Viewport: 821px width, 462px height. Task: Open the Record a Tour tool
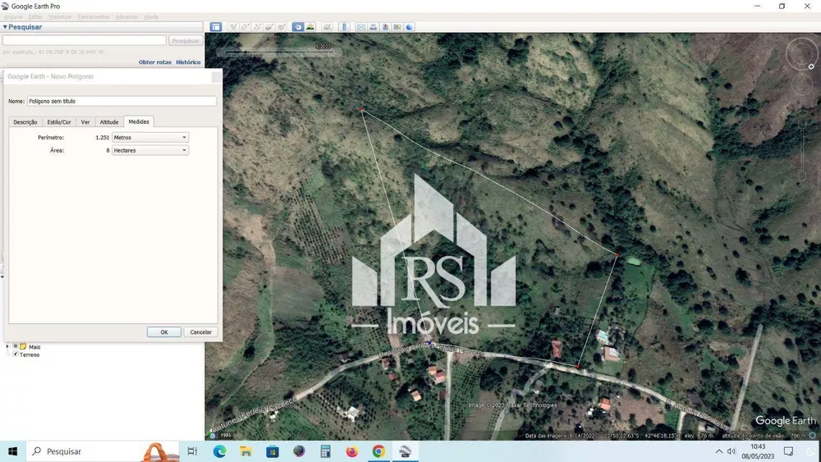281,27
